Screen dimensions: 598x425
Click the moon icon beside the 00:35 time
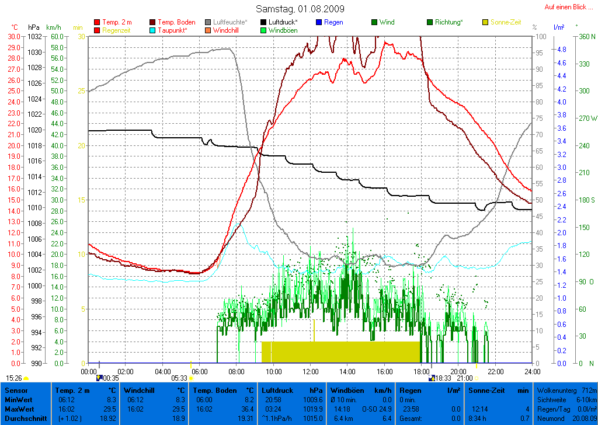coord(99,378)
